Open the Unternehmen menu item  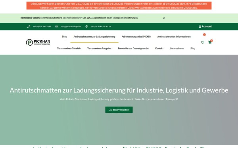click(177, 49)
